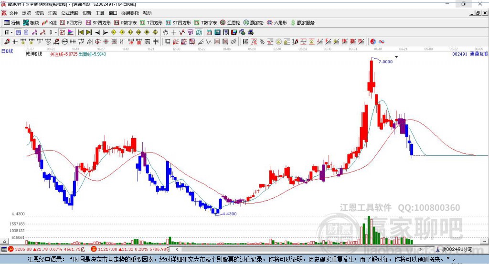Open the 资讯 menu
Viewport: 489px width, 264px height.
click(40, 13)
